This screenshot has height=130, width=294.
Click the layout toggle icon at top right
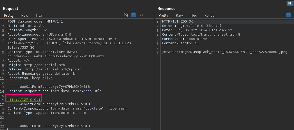(289, 3)
